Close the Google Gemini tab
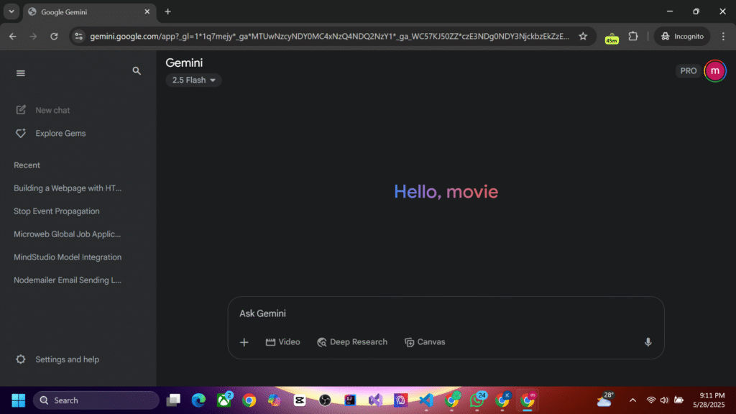This screenshot has width=736, height=414. point(147,11)
